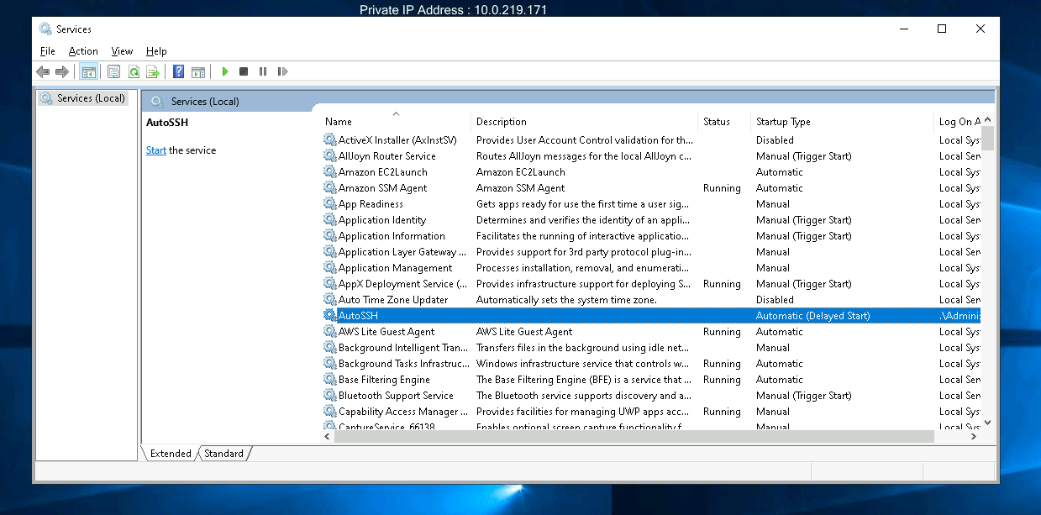Open Help using the blue question mark icon

178,72
